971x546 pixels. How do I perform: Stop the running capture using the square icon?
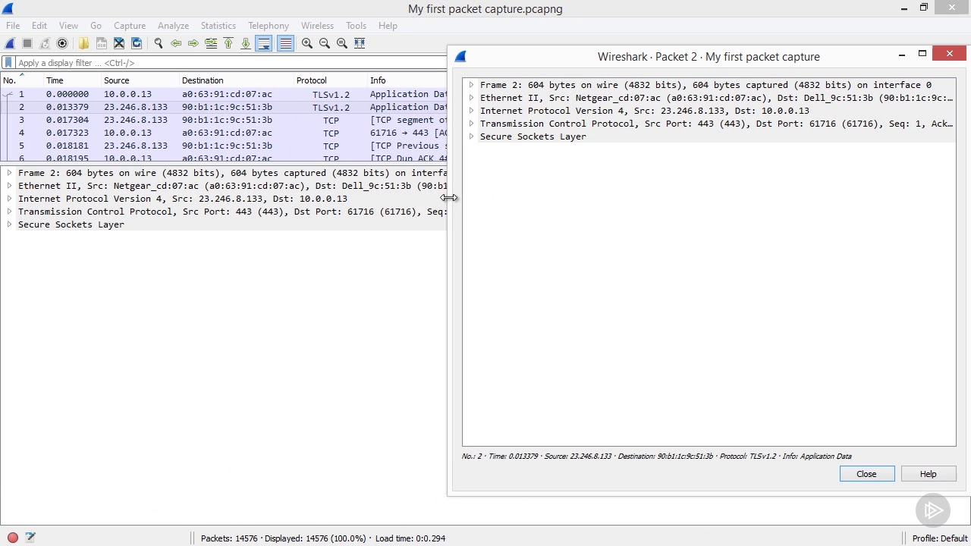pyautogui.click(x=27, y=43)
